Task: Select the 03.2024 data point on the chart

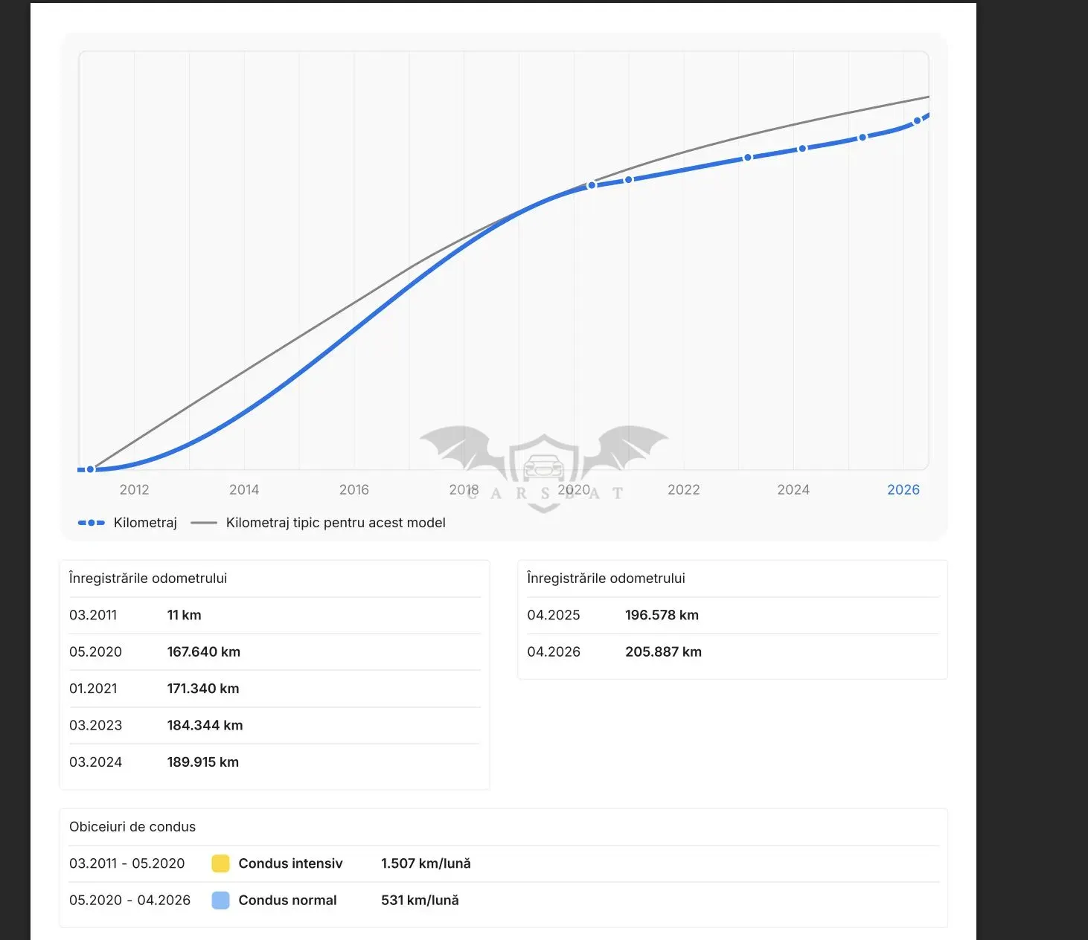Action: [802, 149]
